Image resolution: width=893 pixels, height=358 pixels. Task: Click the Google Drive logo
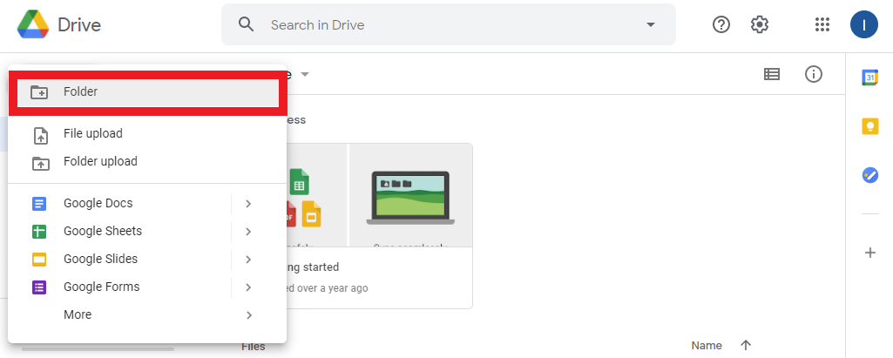[34, 24]
